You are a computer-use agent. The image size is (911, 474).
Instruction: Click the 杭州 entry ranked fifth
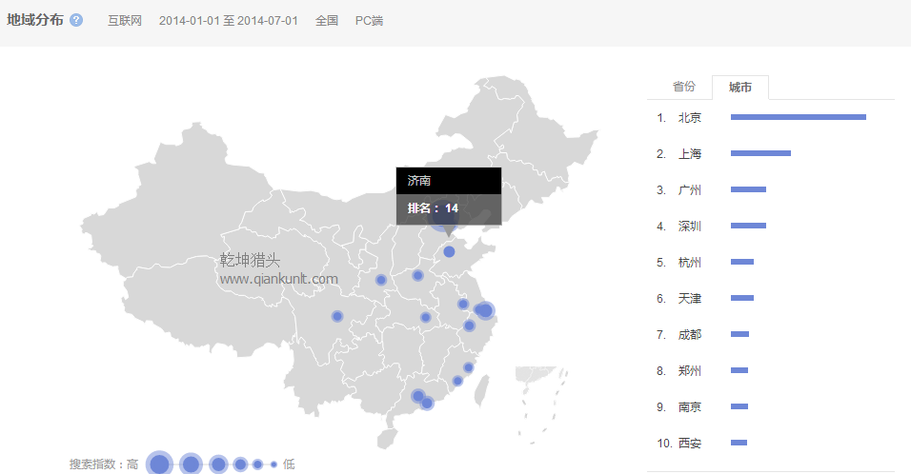point(689,262)
